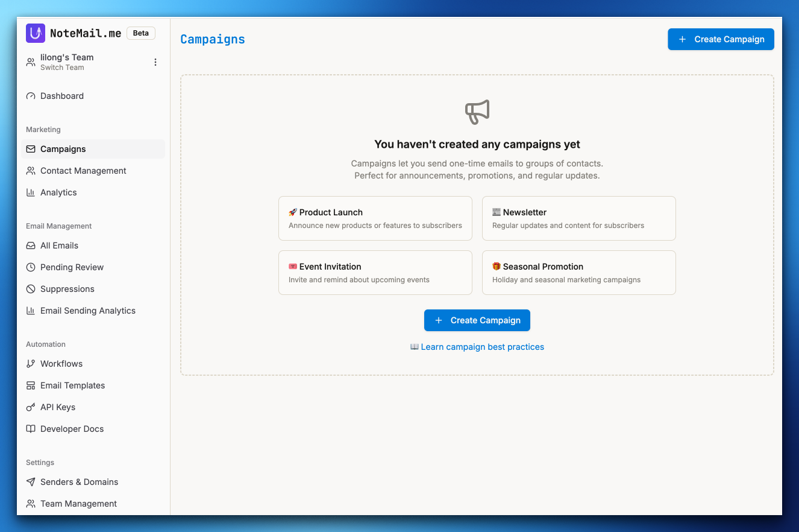Click the Workflows branch icon
The width and height of the screenshot is (799, 532).
[30, 364]
